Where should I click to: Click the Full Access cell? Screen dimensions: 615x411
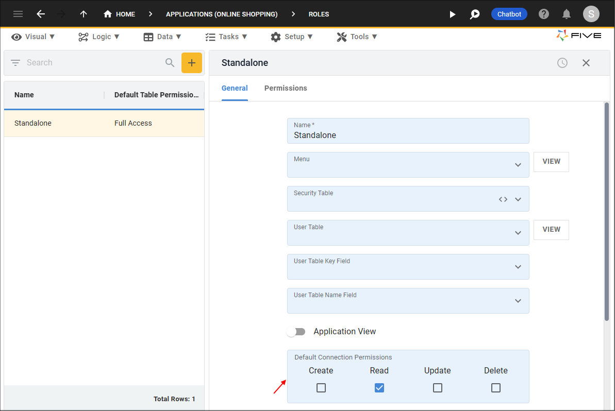[133, 123]
